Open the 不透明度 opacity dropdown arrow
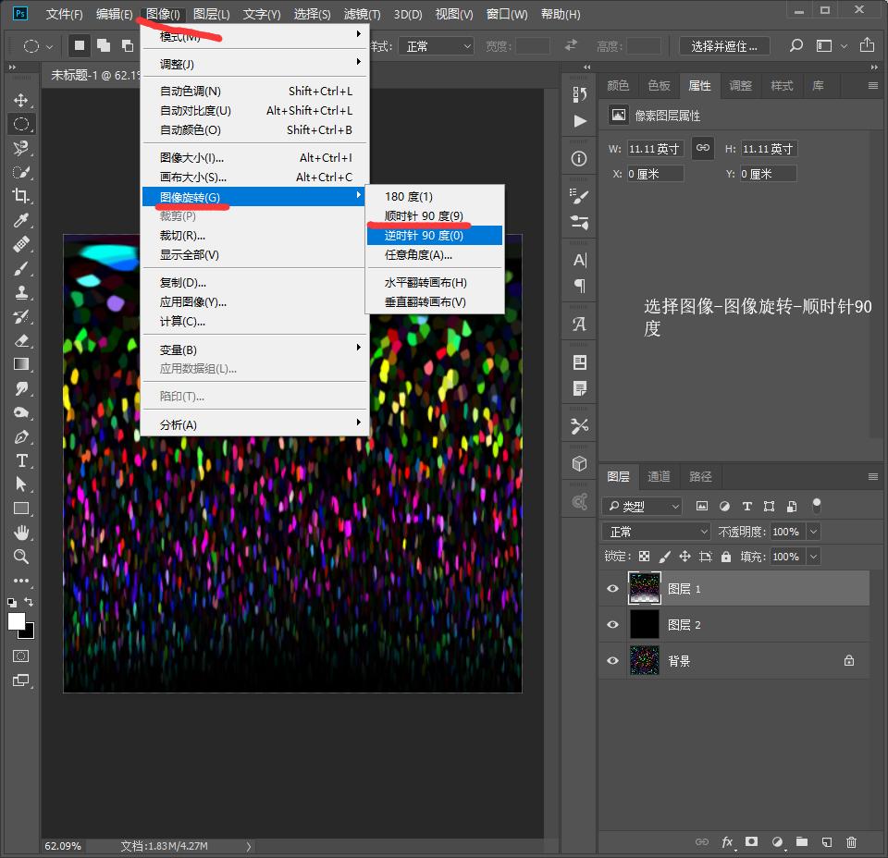 tap(813, 532)
